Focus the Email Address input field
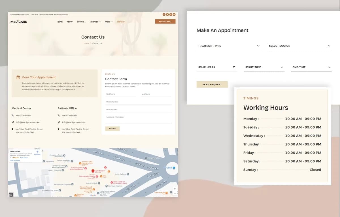340x217 pixels. tap(138, 109)
